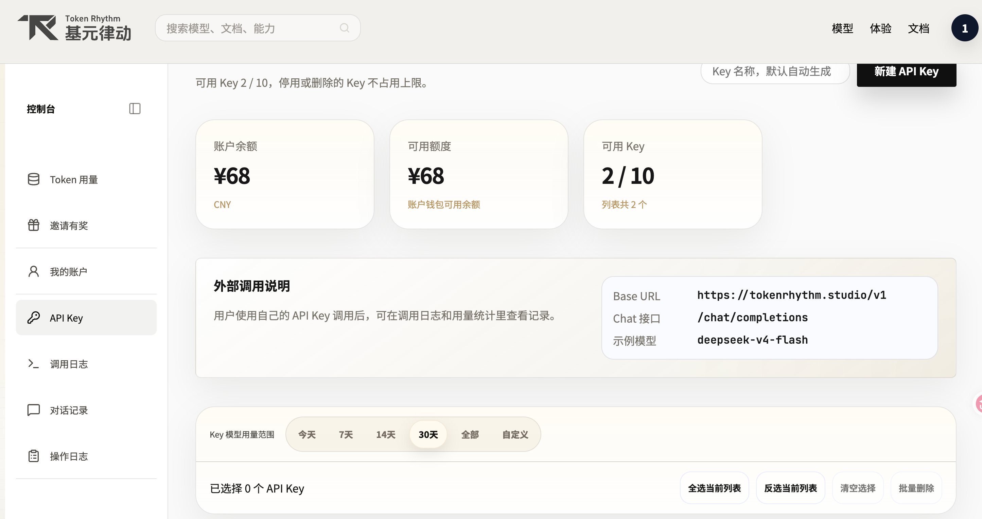Image resolution: width=982 pixels, height=519 pixels.
Task: Click the Token 用量 database icon
Action: click(x=34, y=179)
